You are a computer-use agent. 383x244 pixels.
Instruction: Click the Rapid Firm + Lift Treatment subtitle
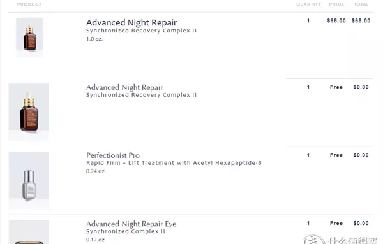pyautogui.click(x=174, y=163)
